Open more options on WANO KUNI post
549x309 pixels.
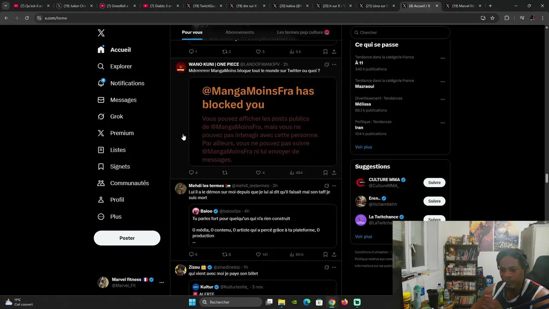[x=334, y=64]
